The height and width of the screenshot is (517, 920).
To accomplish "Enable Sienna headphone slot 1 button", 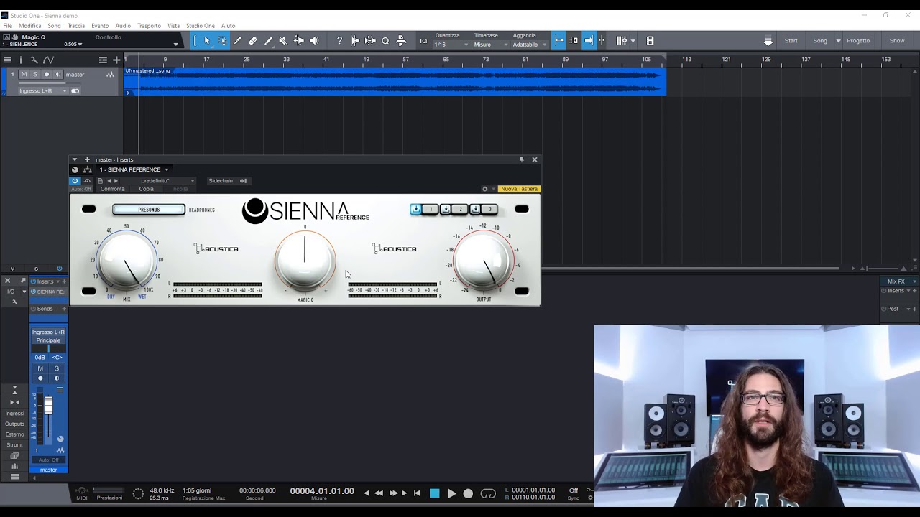I will pos(430,209).
